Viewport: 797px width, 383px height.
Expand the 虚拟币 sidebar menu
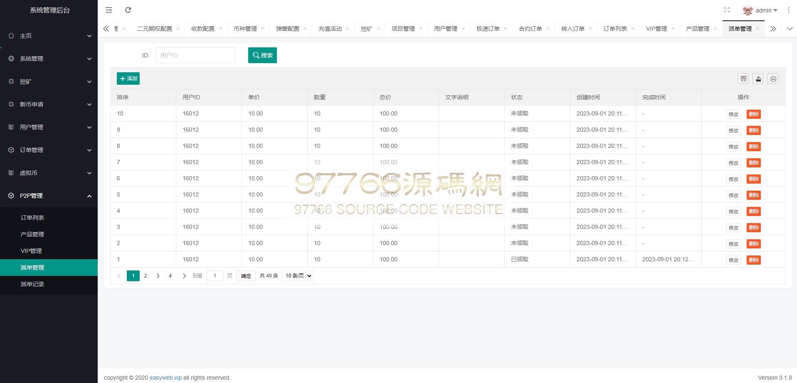tap(49, 173)
